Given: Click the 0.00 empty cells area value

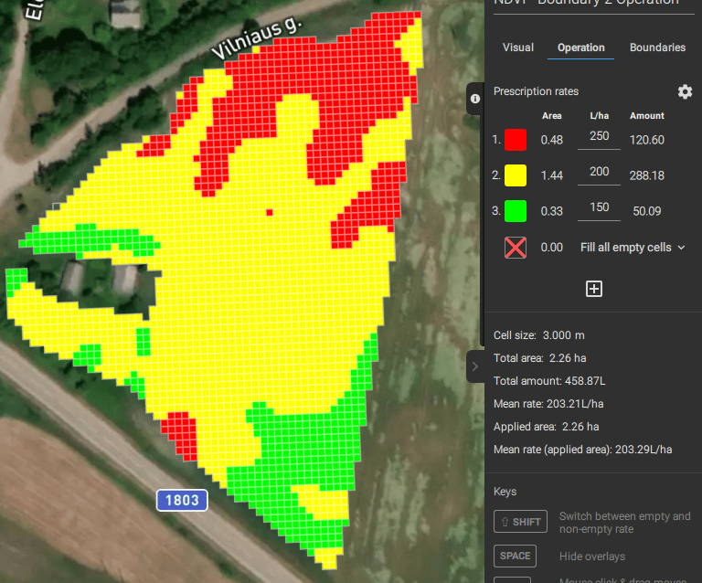Looking at the screenshot, I should coord(551,248).
